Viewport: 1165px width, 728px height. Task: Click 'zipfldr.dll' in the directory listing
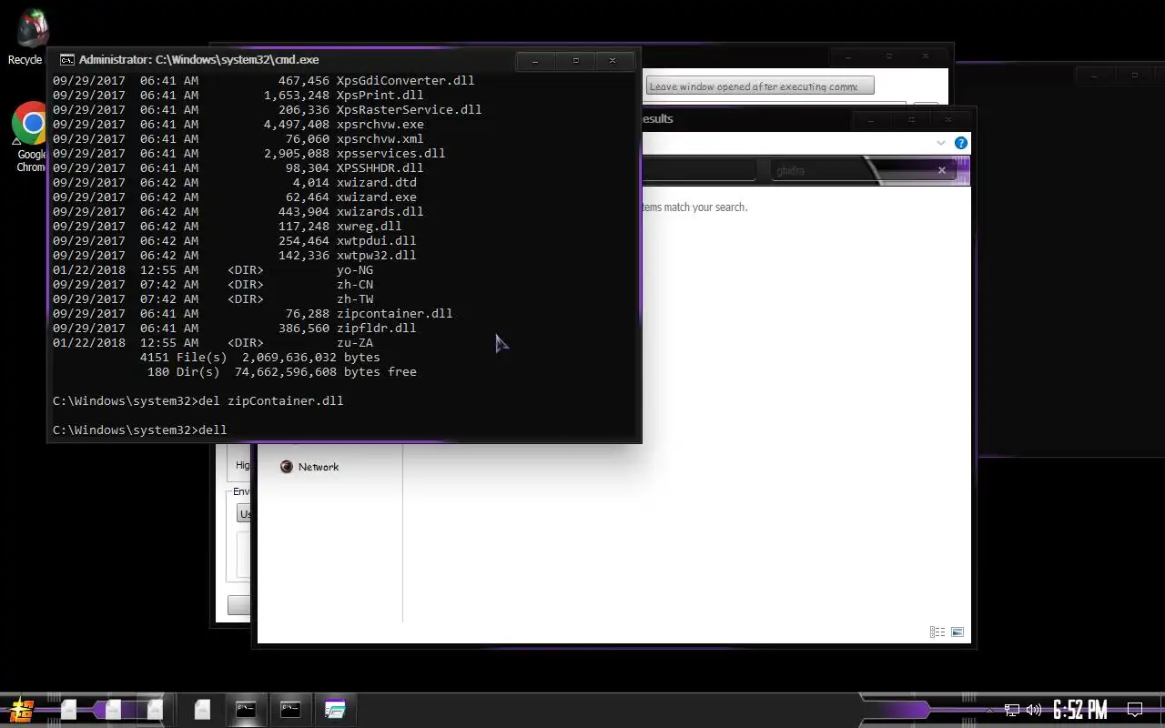(376, 328)
